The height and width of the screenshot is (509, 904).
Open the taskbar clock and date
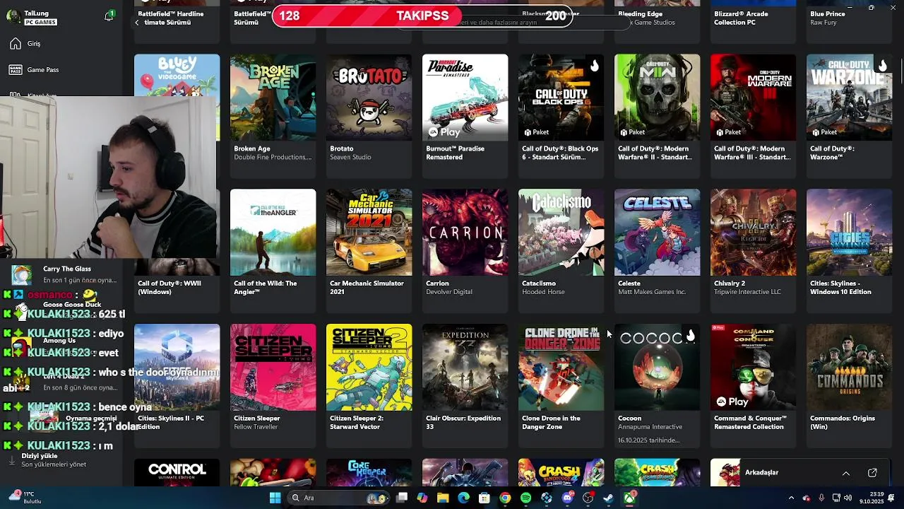tap(872, 498)
